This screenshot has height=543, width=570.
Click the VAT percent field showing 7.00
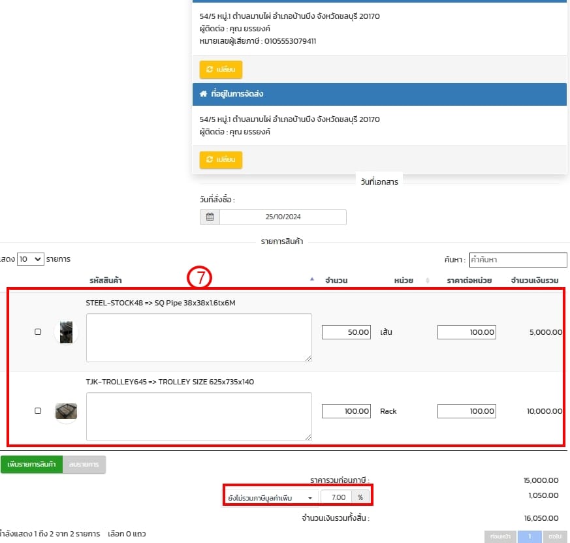tap(336, 497)
